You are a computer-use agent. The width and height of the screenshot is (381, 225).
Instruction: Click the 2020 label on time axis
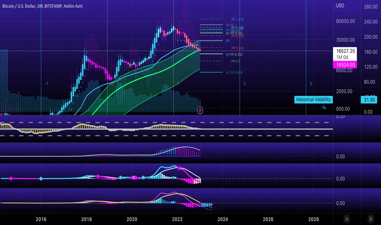point(132,219)
